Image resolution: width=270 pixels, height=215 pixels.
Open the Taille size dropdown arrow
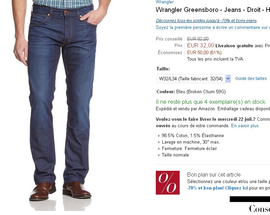[228, 79]
